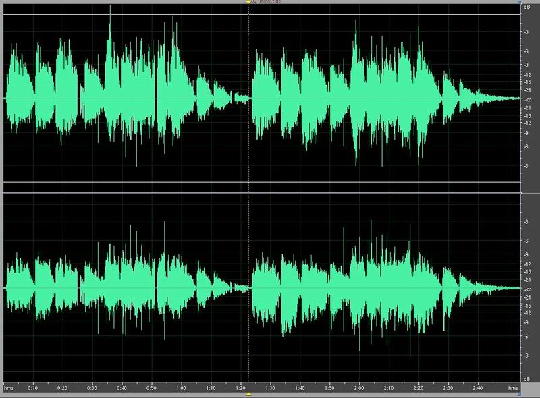
Task: Click the -∞ mark on the upper channel's dB scale
Action: [527, 100]
